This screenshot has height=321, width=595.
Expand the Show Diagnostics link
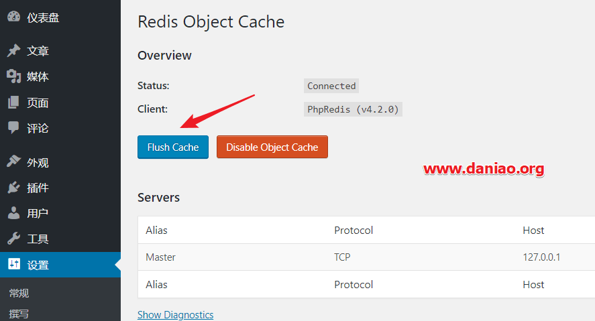(x=175, y=314)
